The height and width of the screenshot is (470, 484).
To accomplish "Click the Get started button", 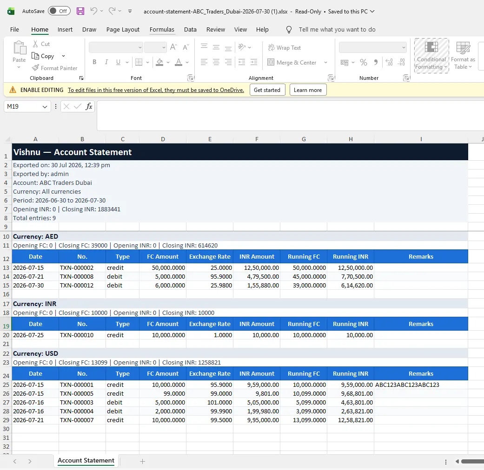I will [267, 90].
